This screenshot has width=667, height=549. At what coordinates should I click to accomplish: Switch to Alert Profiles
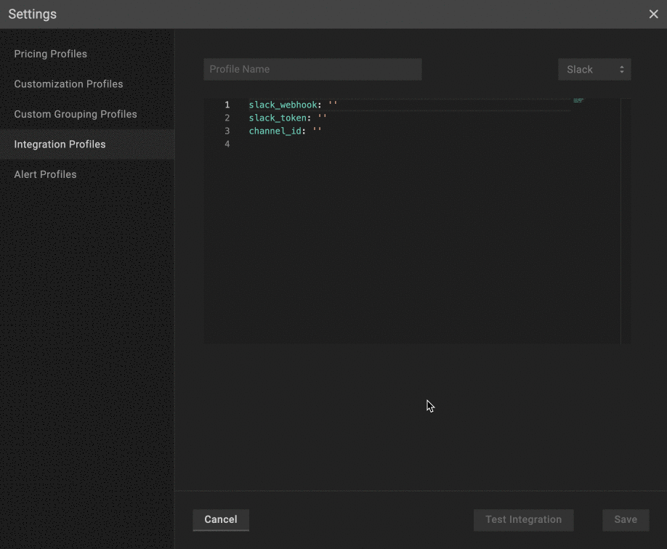(x=45, y=174)
